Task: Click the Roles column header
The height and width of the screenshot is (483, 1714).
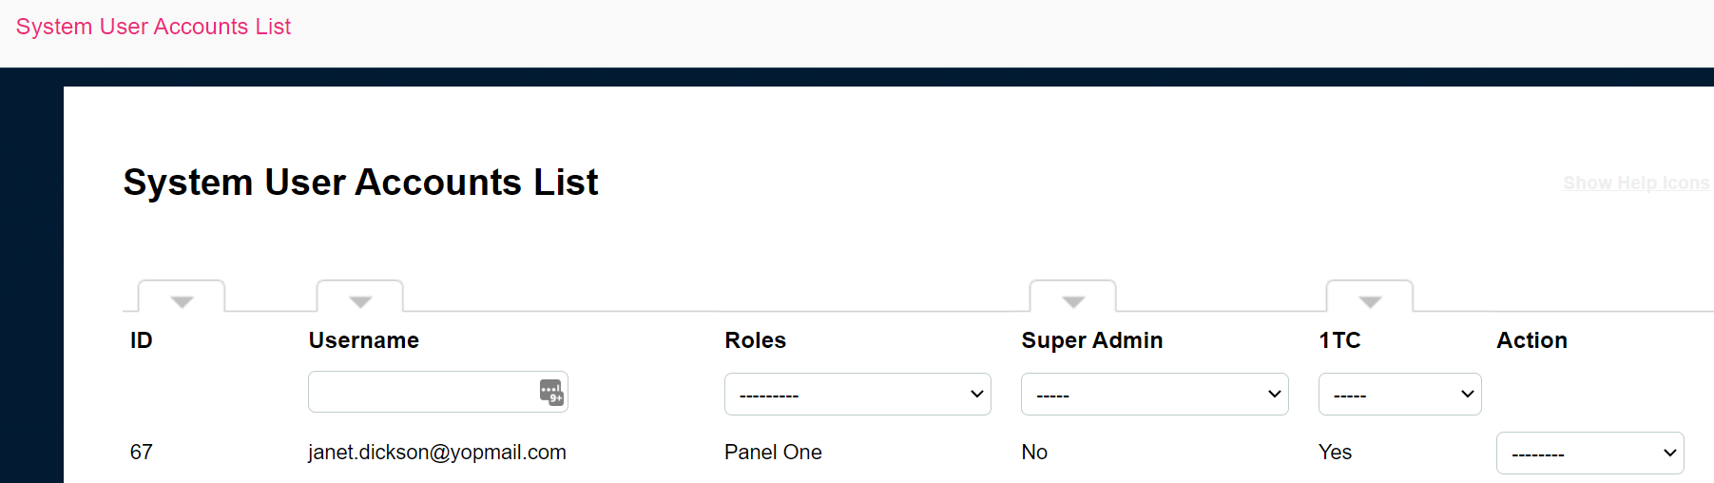Action: click(756, 340)
